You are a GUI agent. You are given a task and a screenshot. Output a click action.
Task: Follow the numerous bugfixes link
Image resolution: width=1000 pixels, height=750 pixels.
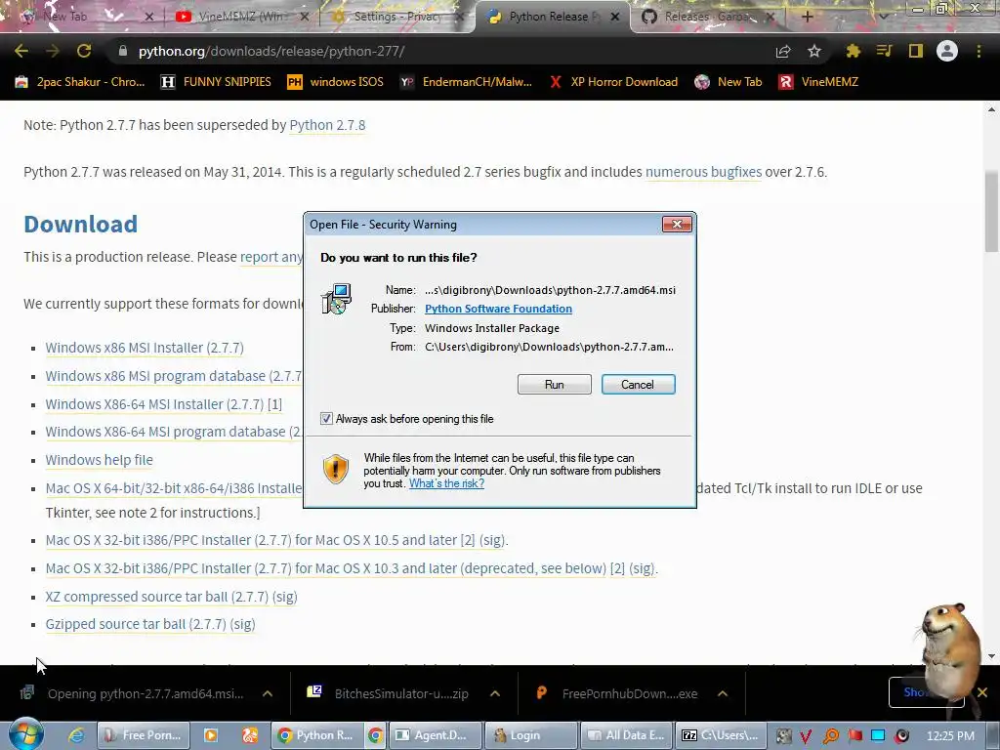click(703, 172)
